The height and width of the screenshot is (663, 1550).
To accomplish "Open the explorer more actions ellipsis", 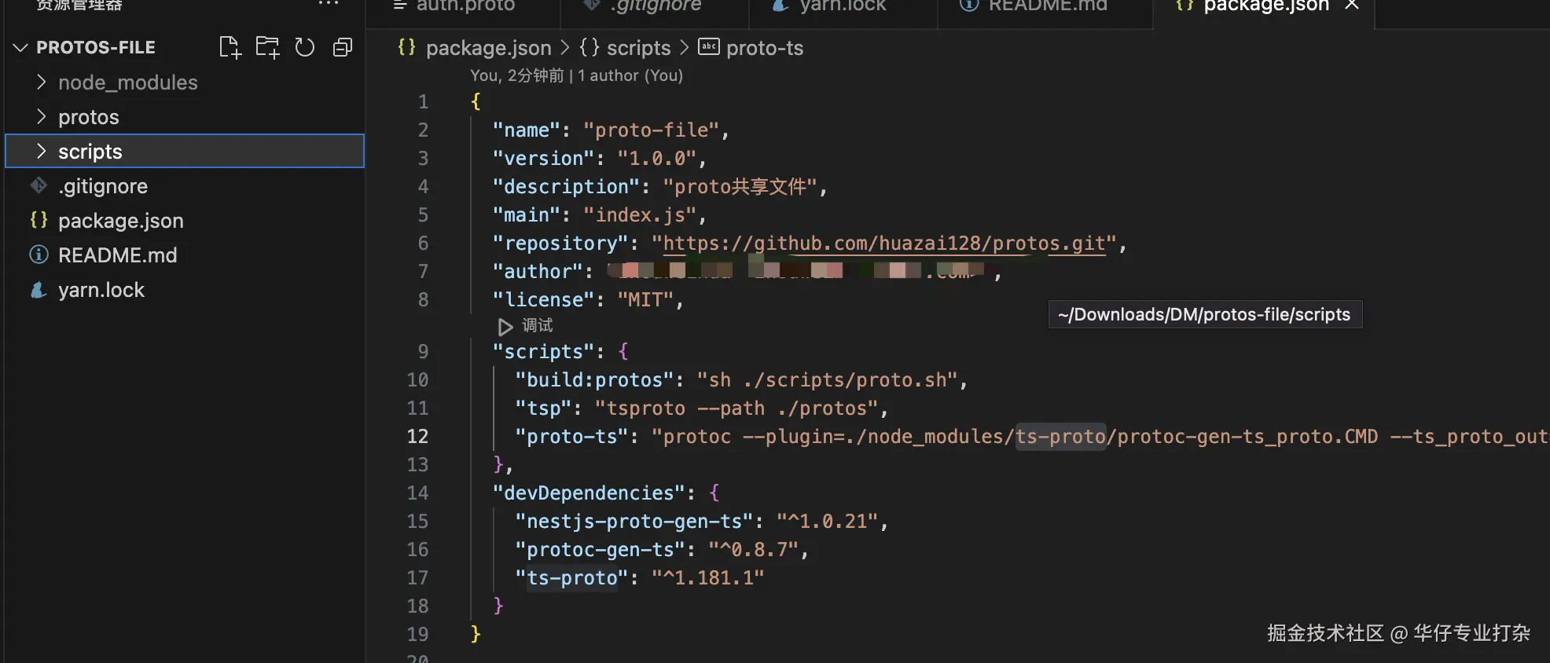I will (329, 4).
